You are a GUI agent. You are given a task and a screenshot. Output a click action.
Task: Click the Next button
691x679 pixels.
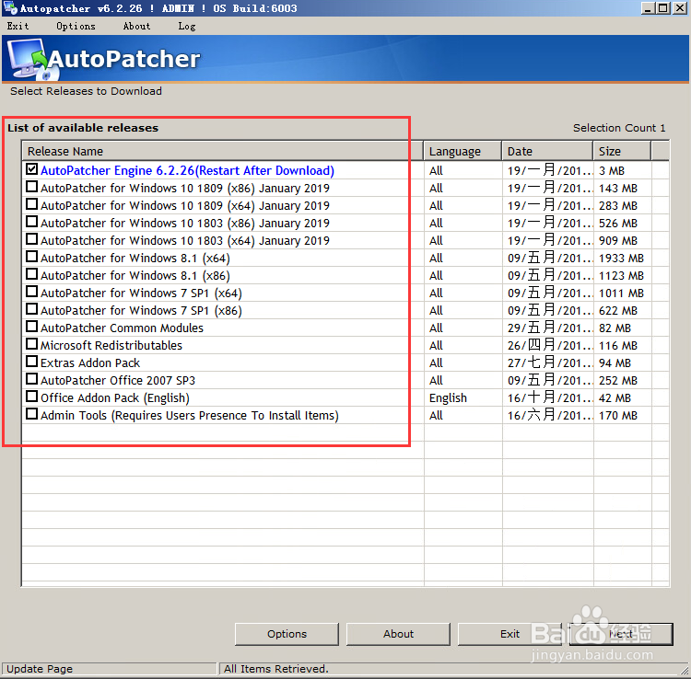click(x=621, y=634)
